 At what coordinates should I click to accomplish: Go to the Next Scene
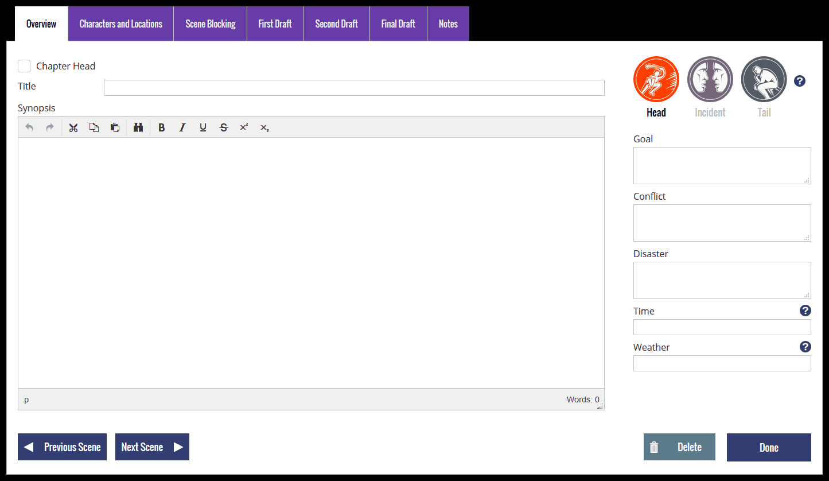click(152, 447)
